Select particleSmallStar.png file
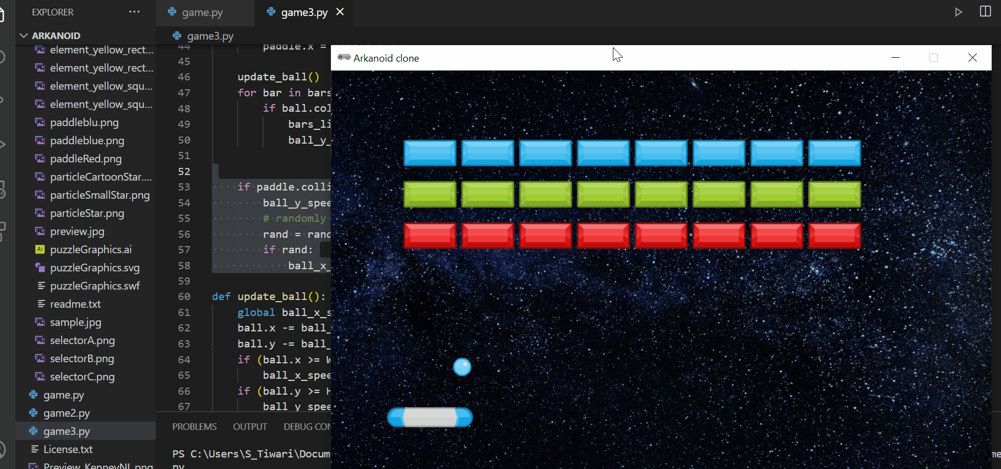Viewport: 1001px width, 469px height. tap(100, 195)
